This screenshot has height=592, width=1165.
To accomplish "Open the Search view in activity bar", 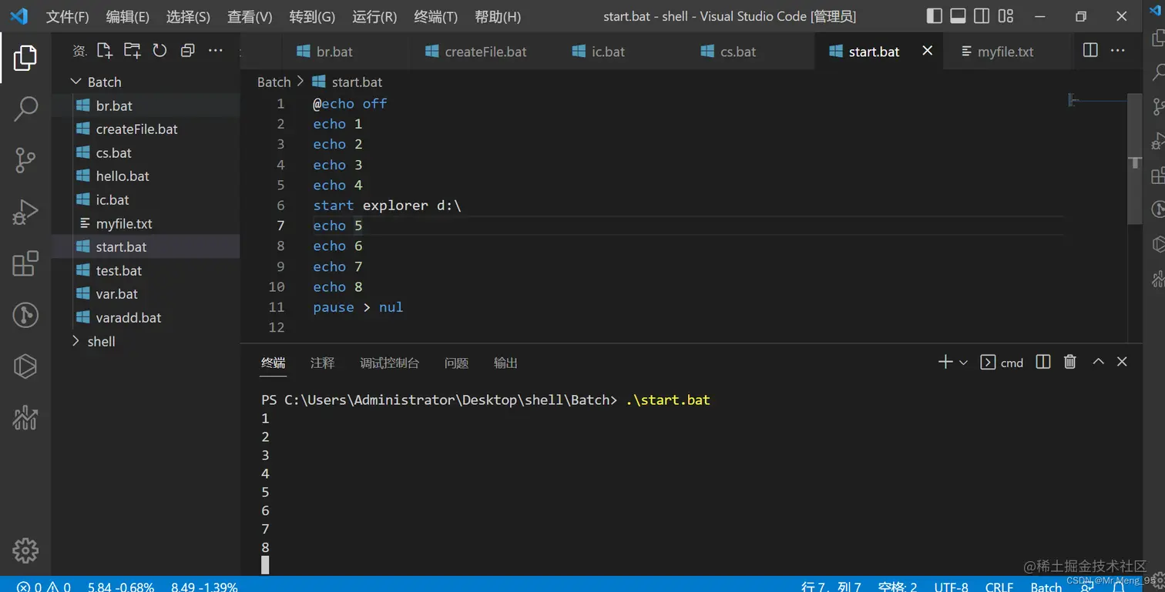I will point(25,109).
